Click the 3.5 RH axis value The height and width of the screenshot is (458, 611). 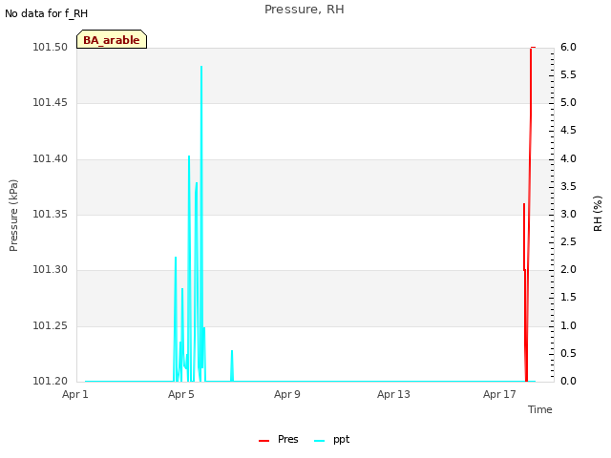[x=568, y=186]
